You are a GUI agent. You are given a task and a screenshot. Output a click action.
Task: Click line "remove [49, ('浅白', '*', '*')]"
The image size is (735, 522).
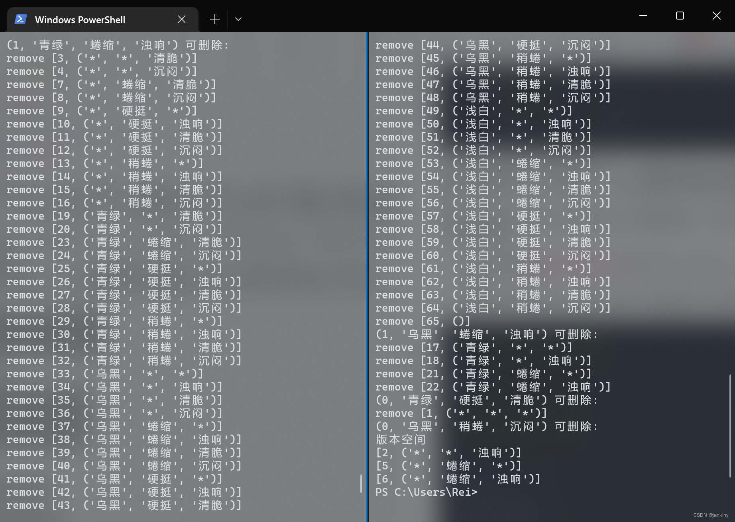474,111
